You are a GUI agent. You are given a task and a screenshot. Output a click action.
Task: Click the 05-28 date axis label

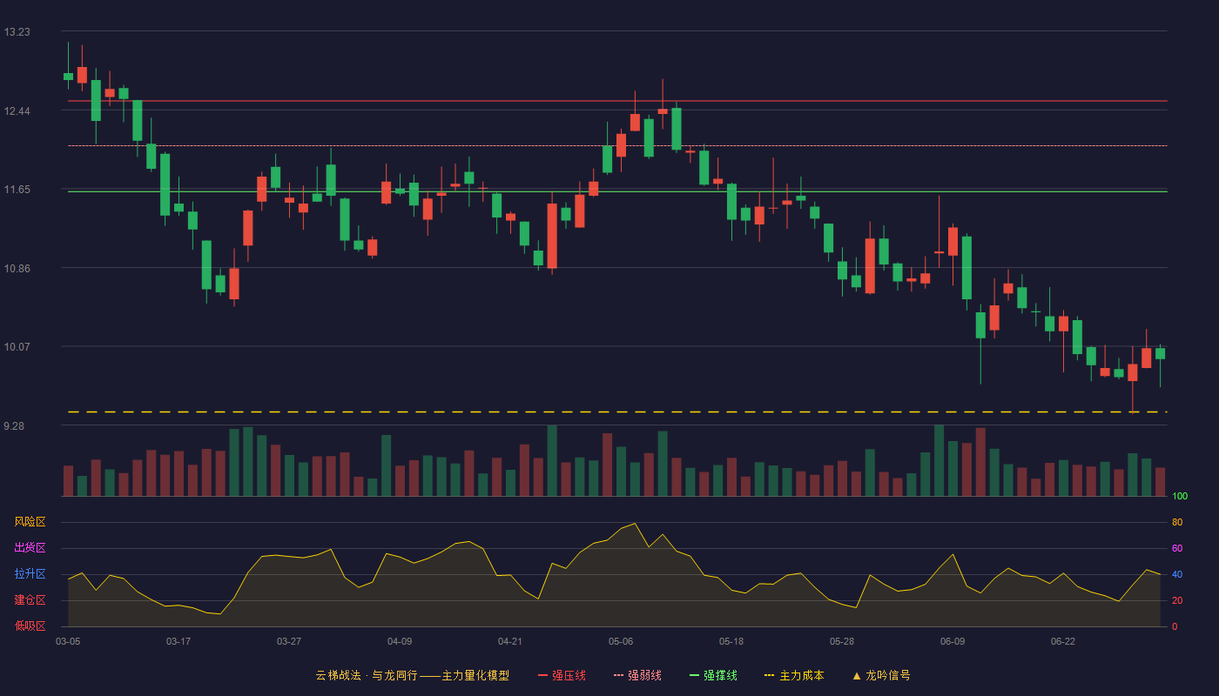(x=842, y=641)
